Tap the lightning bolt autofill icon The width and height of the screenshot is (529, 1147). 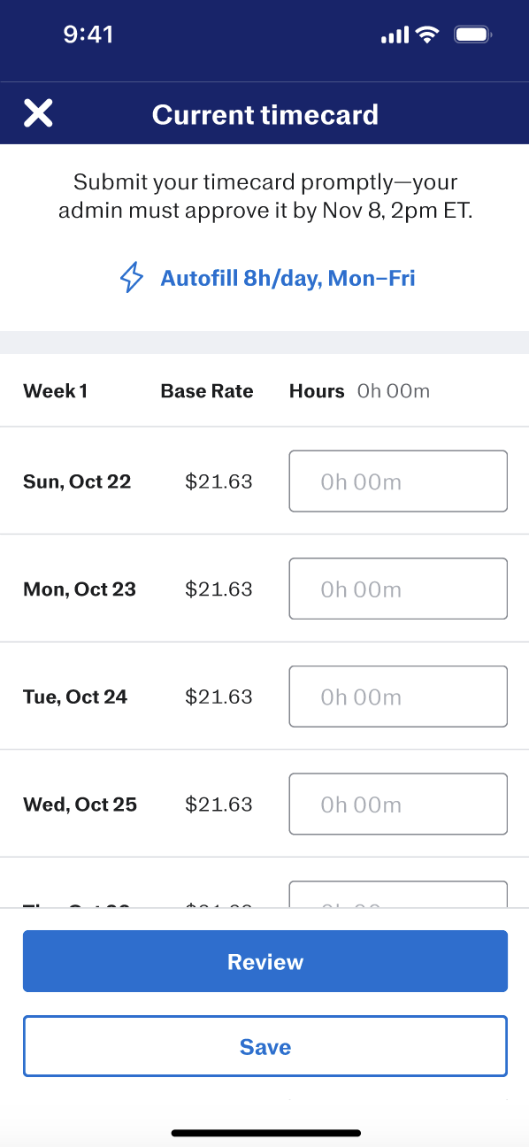[x=131, y=278]
